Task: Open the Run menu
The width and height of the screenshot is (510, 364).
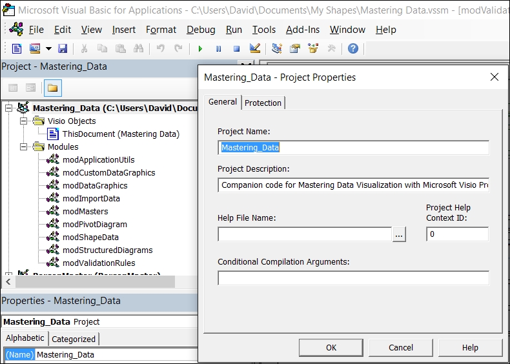Action: click(234, 30)
